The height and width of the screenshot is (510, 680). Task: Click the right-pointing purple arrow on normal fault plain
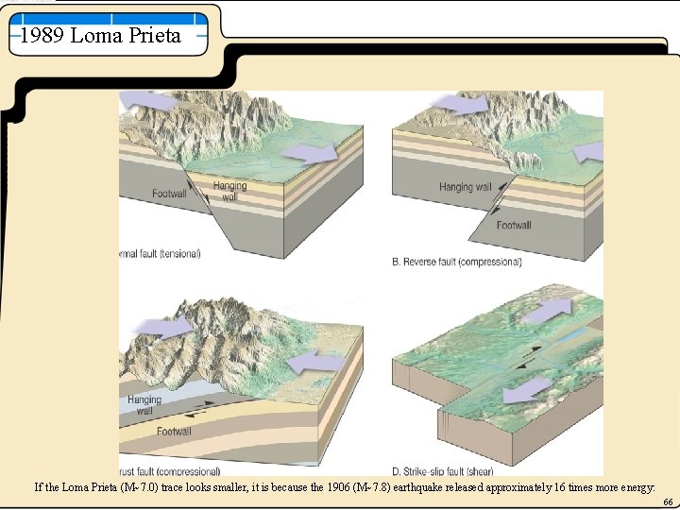pos(310,153)
